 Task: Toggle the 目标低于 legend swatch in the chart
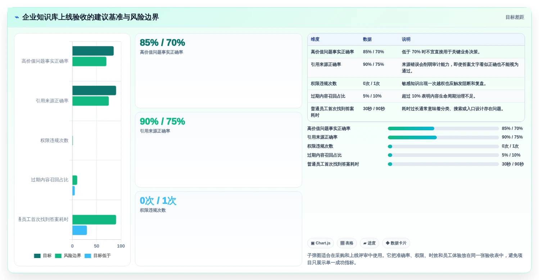tap(88, 256)
